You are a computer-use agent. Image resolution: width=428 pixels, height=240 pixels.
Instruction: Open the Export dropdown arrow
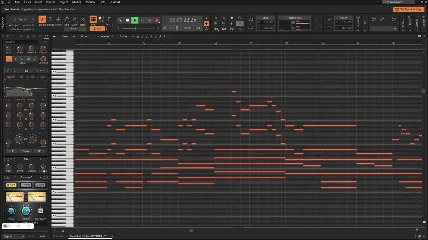[x=33, y=19]
